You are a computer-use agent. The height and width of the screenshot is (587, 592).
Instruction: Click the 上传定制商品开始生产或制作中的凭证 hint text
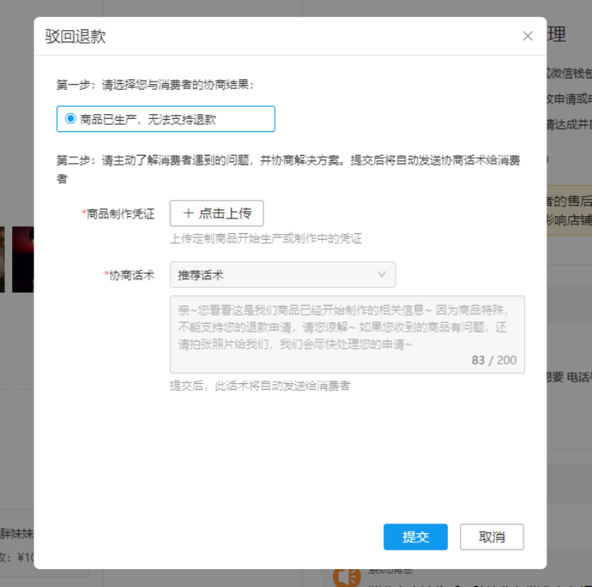266,239
